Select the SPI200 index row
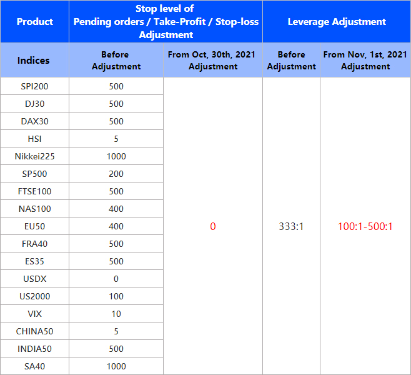Image resolution: width=411 pixels, height=375 pixels. click(34, 86)
